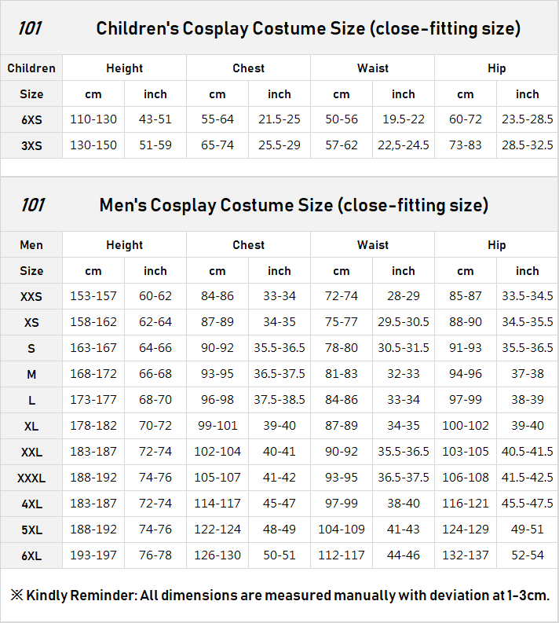Pick the XXXL size row label
Viewport: 559px width, 623px height.
31,478
